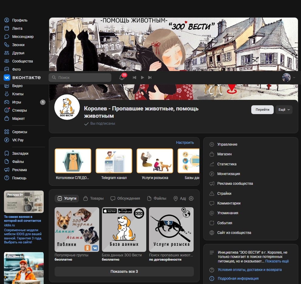This screenshot has width=301, height=284.
Task: Skip to previous track
Action: 134,78
